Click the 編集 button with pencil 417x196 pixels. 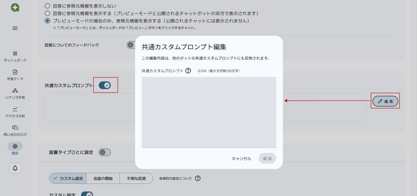(x=386, y=101)
